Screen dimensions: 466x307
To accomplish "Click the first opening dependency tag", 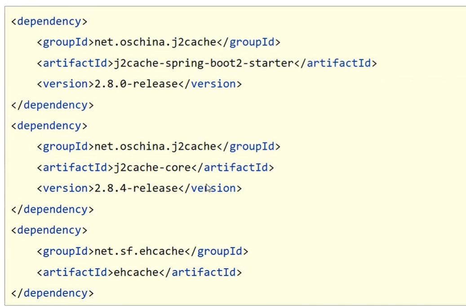I will pyautogui.click(x=49, y=22).
